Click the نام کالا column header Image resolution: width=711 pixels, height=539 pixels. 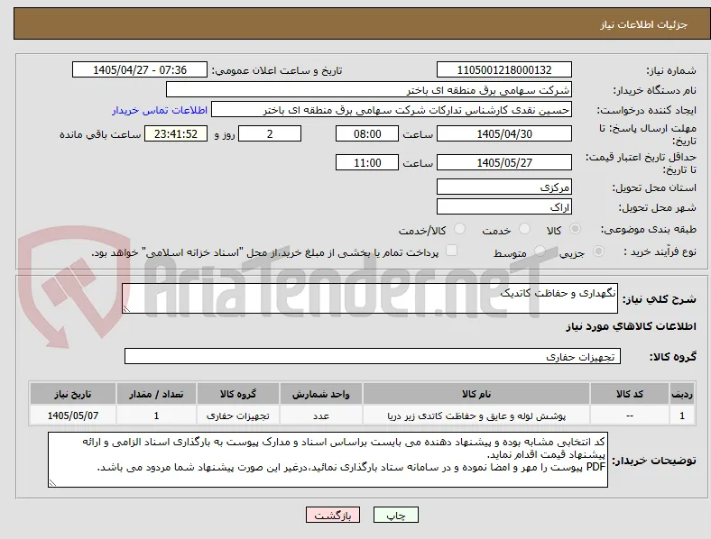click(x=476, y=394)
